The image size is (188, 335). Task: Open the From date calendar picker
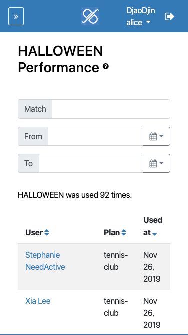[x=156, y=136]
